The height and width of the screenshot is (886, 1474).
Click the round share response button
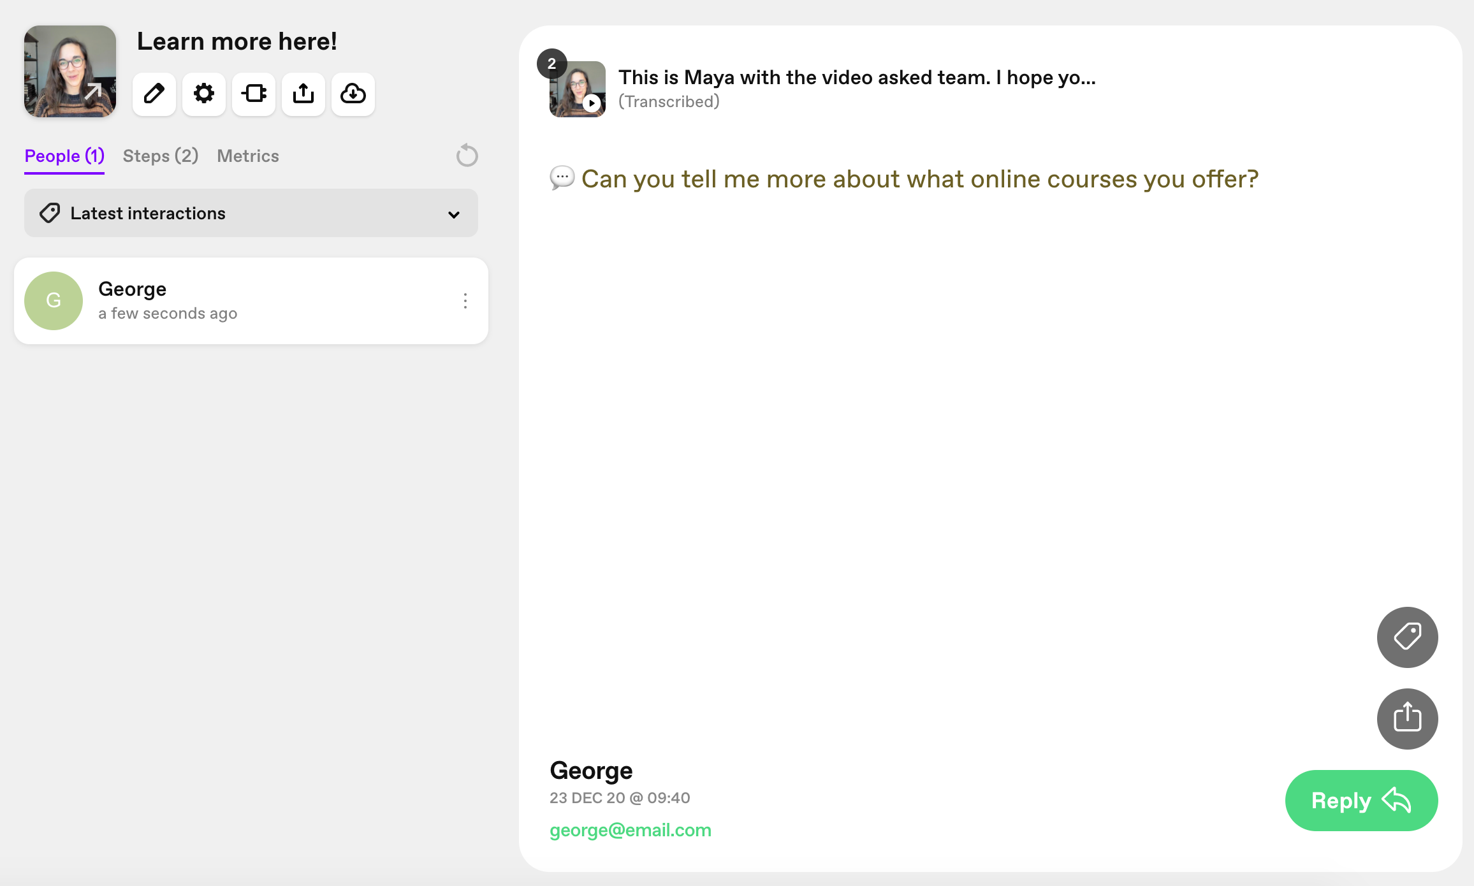1407,718
